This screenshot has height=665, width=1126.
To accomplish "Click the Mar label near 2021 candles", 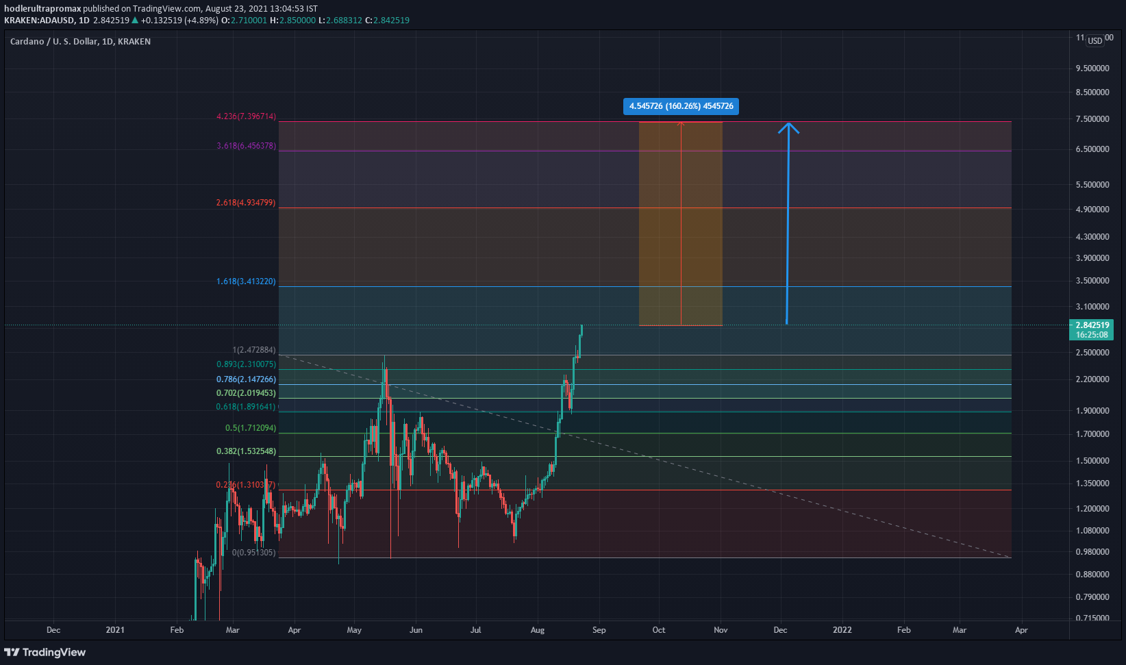I will pos(233,630).
